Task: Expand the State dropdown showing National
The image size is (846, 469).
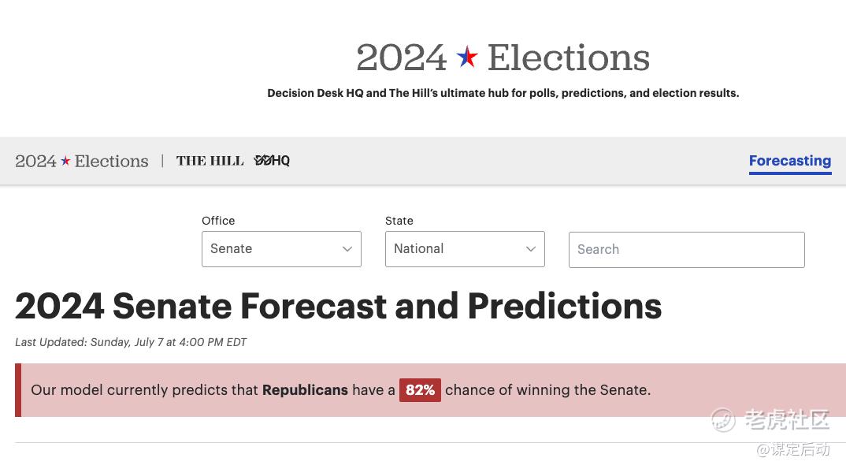Action: 465,249
